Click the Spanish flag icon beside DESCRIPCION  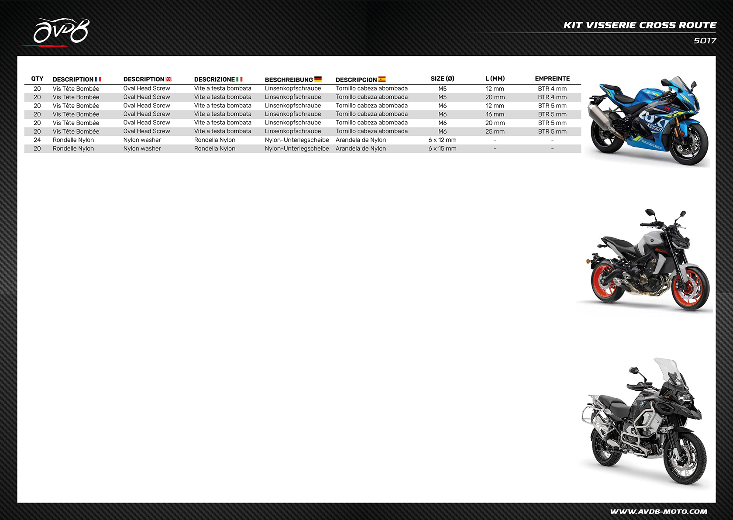click(x=382, y=79)
